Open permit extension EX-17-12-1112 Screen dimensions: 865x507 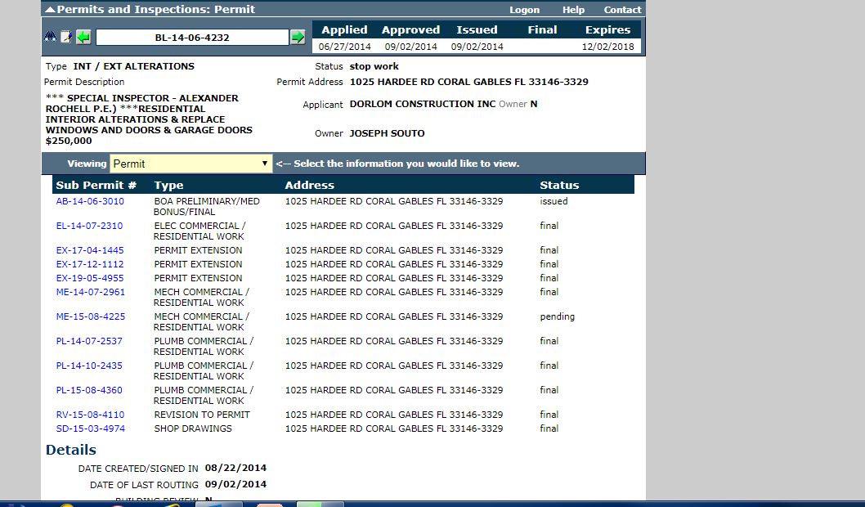coord(90,264)
